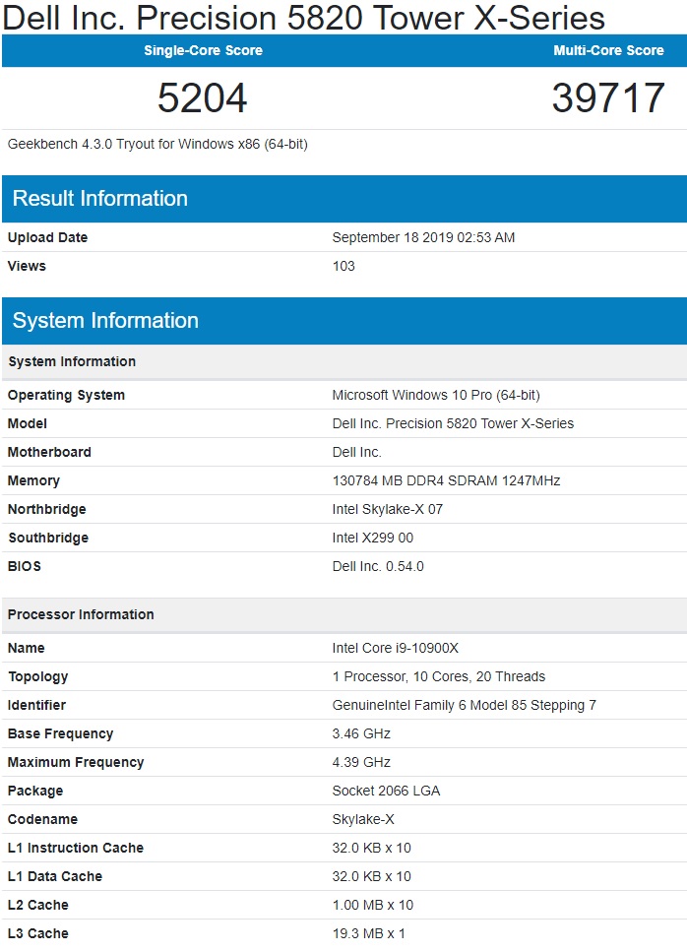The width and height of the screenshot is (687, 952).
Task: Click the Result Information section header
Action: tap(344, 199)
